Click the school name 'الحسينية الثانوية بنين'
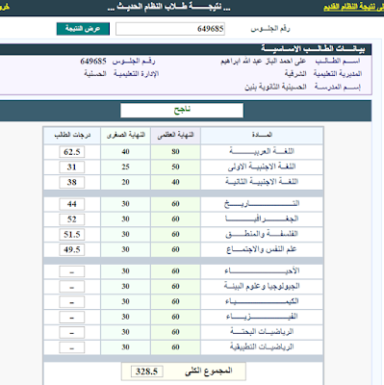The image size is (384, 385). tap(275, 87)
